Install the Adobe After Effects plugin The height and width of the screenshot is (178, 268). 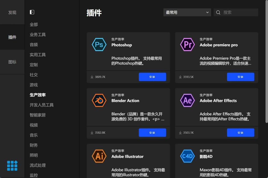coord(240,133)
